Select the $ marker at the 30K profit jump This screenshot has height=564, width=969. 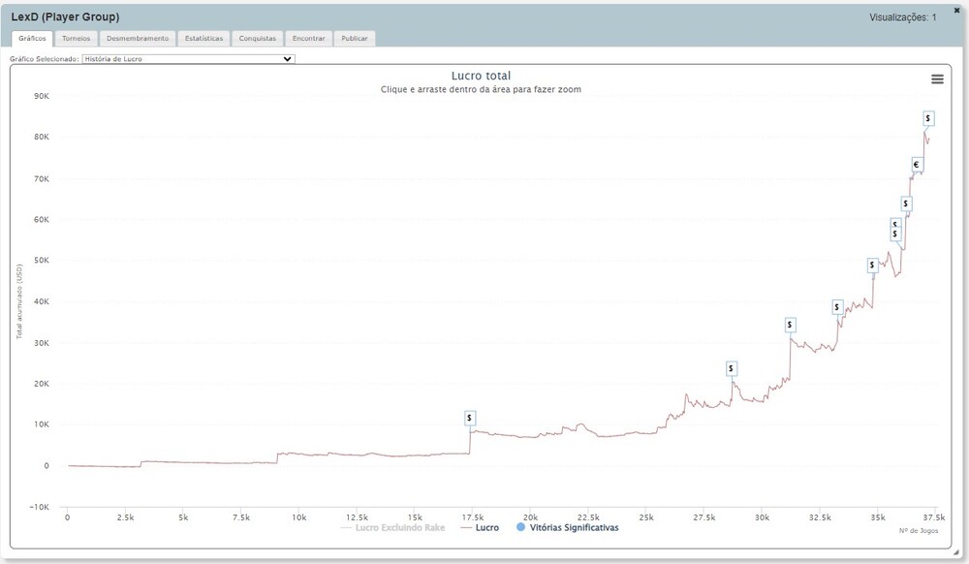click(x=790, y=325)
